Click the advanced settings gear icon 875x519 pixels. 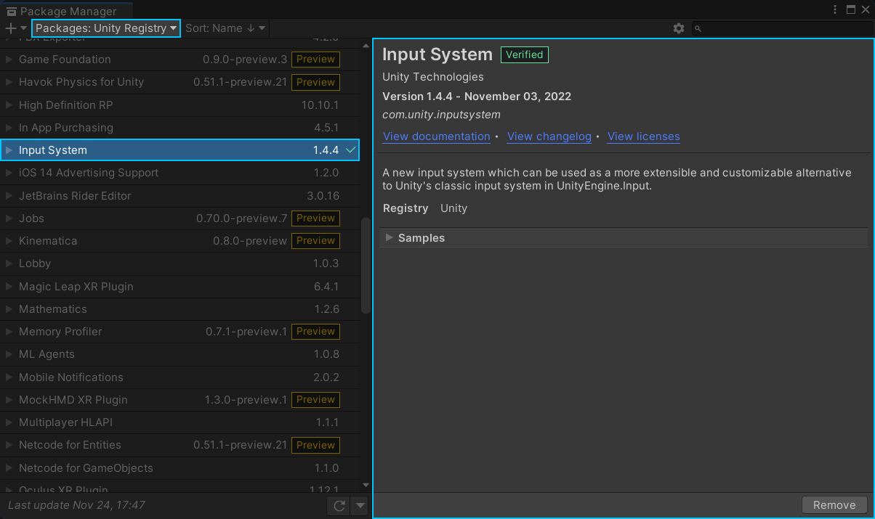678,28
